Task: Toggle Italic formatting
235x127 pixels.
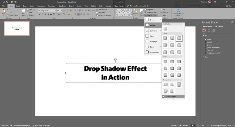Action: click(42, 14)
